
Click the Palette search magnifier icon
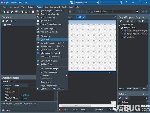(146, 98)
